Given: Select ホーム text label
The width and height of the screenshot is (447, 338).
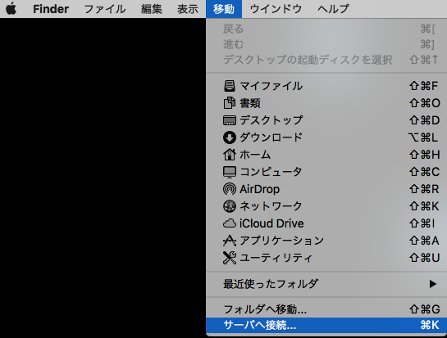Looking at the screenshot, I should tap(255, 155).
